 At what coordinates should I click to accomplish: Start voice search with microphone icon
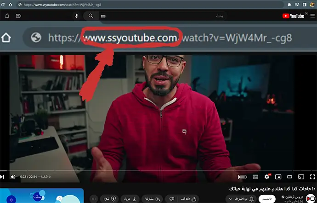click(x=77, y=16)
